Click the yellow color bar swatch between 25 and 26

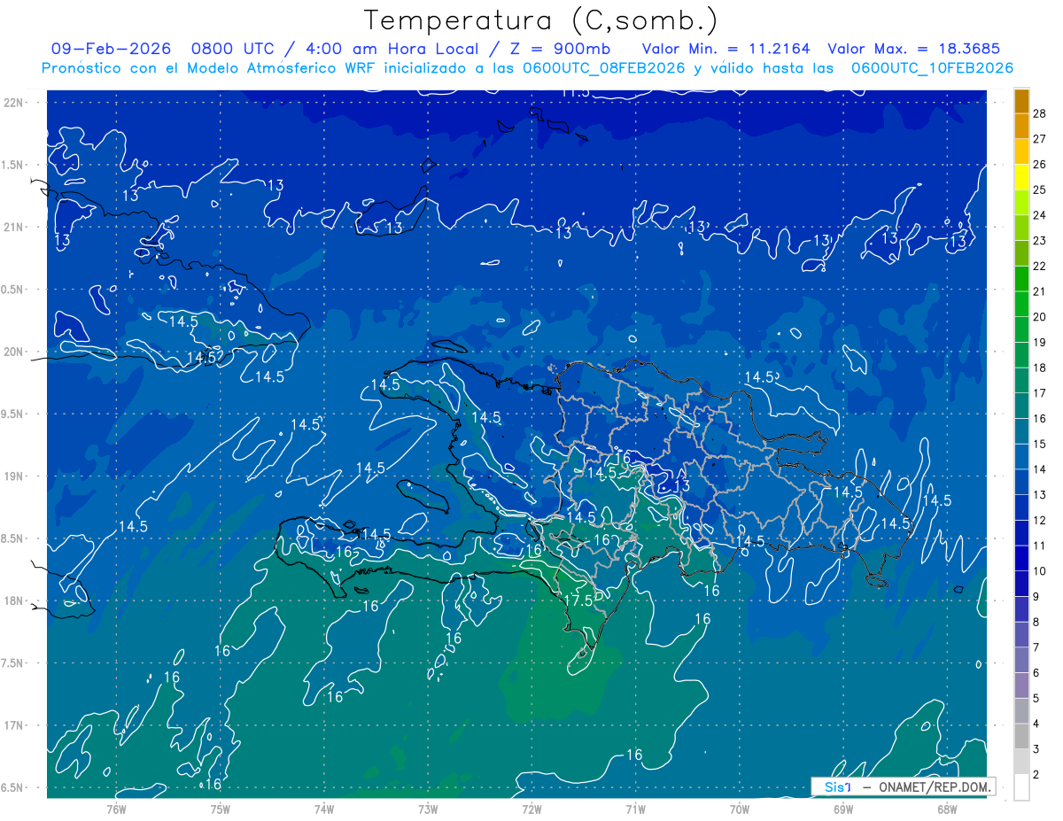tap(1022, 176)
